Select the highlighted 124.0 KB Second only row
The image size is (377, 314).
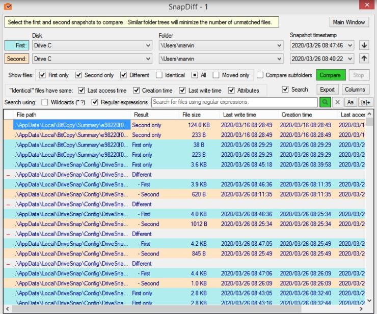[184, 125]
